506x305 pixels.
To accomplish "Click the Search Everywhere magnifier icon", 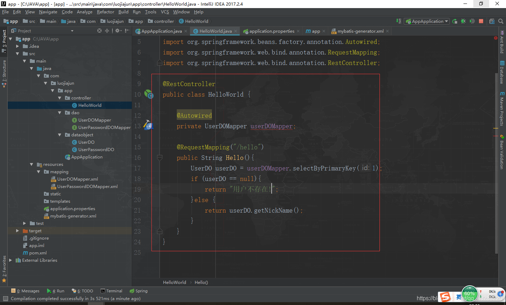I will point(501,21).
